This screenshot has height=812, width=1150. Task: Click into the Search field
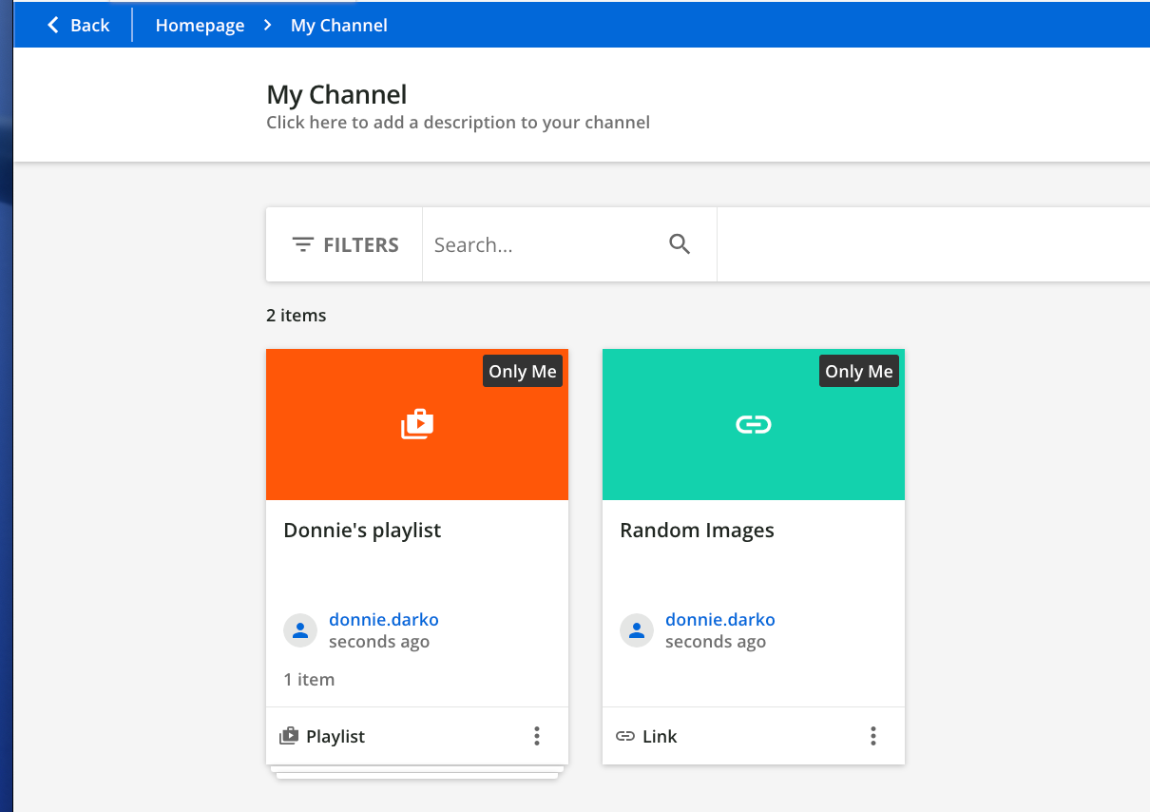(542, 245)
